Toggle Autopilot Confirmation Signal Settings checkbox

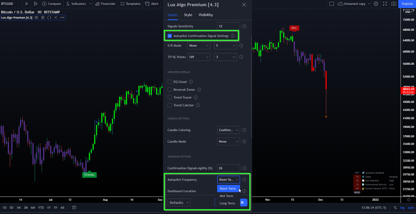[170, 36]
